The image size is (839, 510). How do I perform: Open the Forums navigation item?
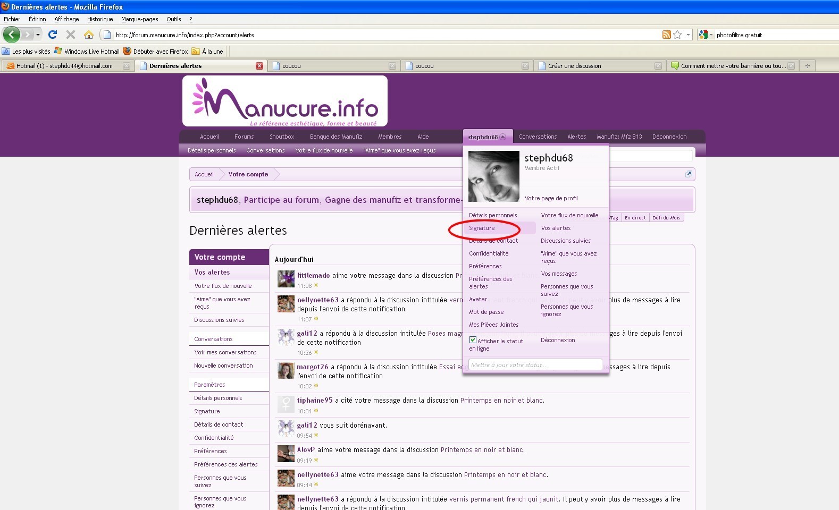244,137
